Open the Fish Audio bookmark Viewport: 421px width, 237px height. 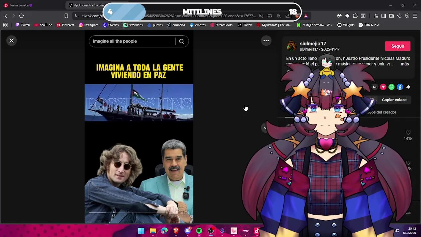[x=369, y=25]
